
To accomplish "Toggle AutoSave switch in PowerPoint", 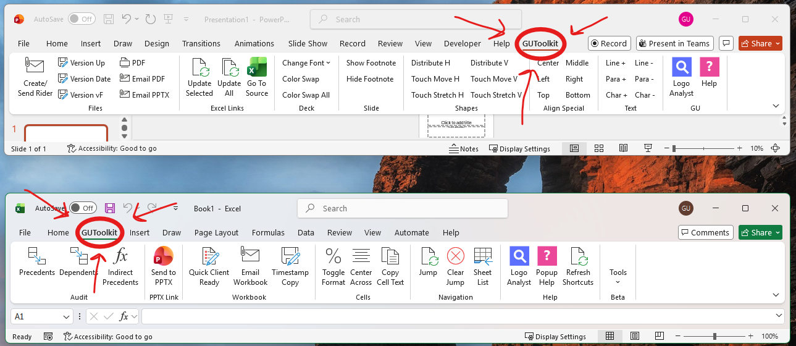I will (82, 19).
